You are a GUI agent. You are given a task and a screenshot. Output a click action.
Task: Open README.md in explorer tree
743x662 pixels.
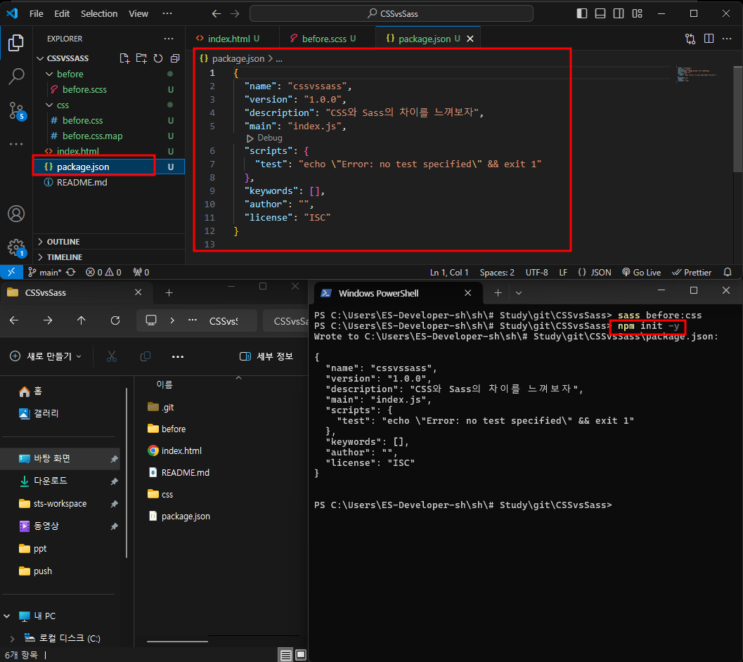coord(82,183)
